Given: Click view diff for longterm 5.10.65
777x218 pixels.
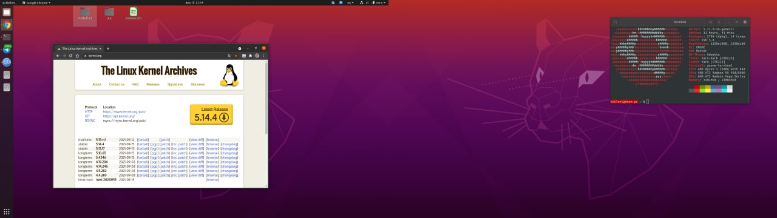Looking at the screenshot, I should (x=197, y=153).
